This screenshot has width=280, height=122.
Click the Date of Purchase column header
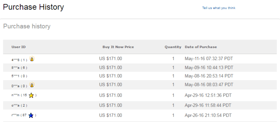(201, 47)
